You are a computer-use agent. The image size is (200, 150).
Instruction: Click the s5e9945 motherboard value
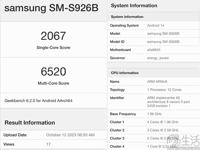[155, 50]
